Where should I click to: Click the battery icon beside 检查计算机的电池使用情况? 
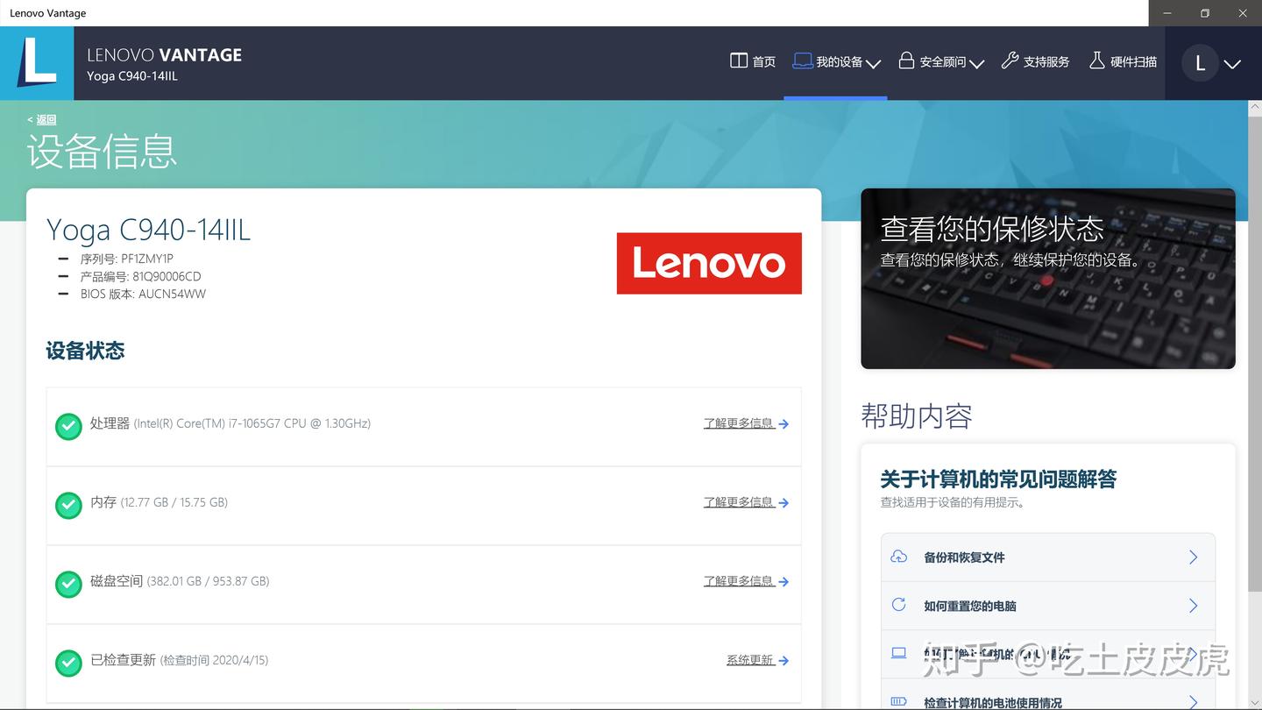pyautogui.click(x=898, y=701)
